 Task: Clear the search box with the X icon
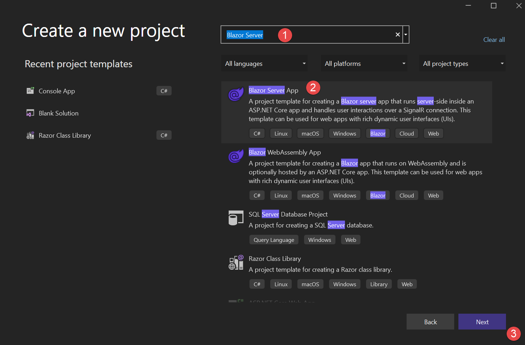(x=397, y=34)
